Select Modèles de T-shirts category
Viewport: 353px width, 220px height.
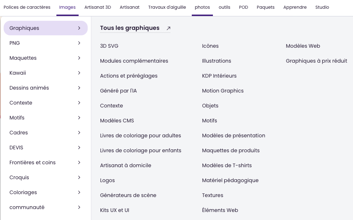click(227, 165)
